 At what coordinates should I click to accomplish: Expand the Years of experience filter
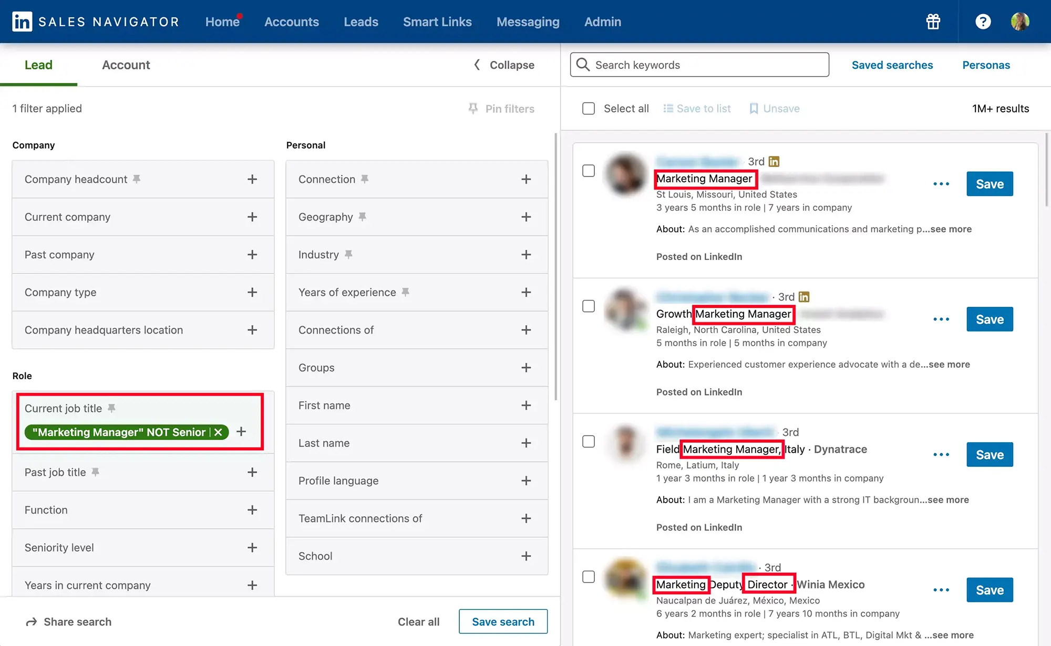click(x=525, y=292)
